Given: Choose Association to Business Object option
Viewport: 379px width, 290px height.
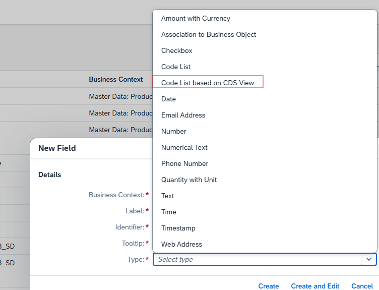Looking at the screenshot, I should pos(209,35).
